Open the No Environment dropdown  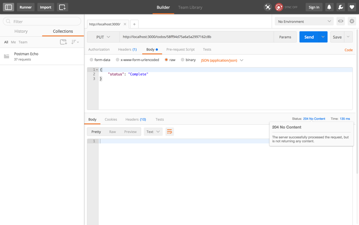[x=304, y=21]
